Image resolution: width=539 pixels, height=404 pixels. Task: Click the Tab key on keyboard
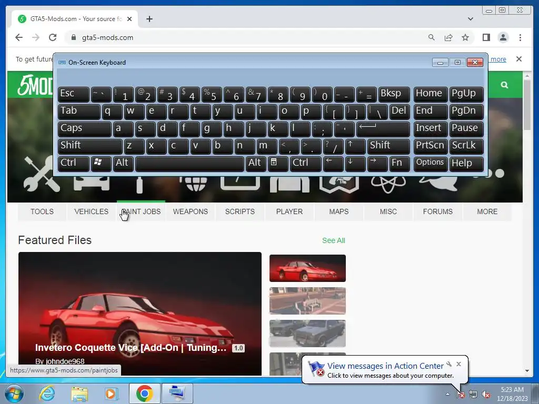tap(79, 112)
